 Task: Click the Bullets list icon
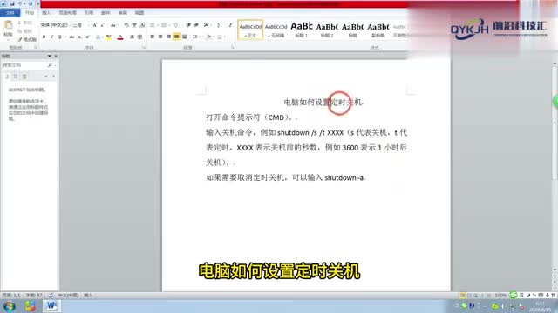(x=153, y=25)
